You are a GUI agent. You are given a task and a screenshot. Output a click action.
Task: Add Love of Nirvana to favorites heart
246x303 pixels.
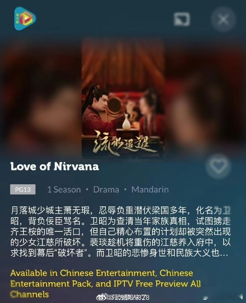tap(218, 166)
